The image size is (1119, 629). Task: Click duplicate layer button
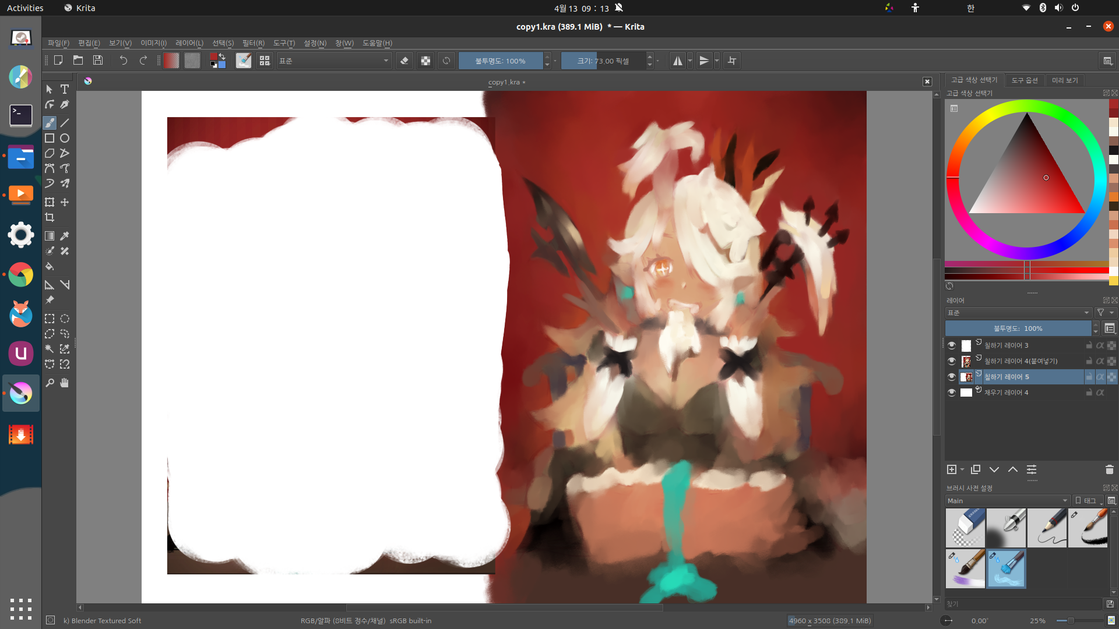(976, 469)
